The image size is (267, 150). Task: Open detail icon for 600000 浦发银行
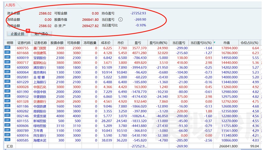point(7,67)
